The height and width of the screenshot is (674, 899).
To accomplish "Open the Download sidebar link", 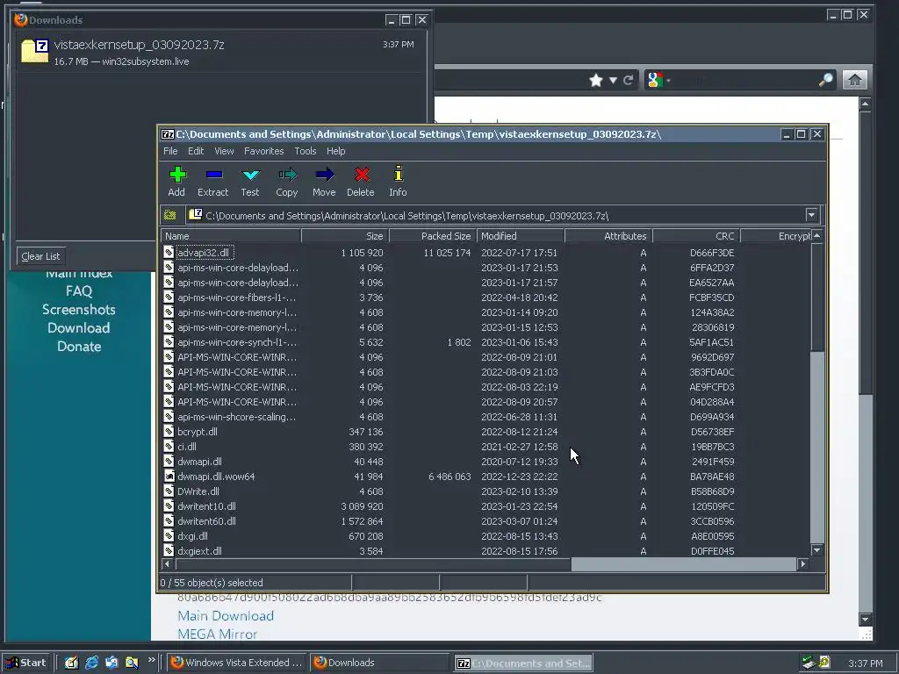I will [x=79, y=328].
